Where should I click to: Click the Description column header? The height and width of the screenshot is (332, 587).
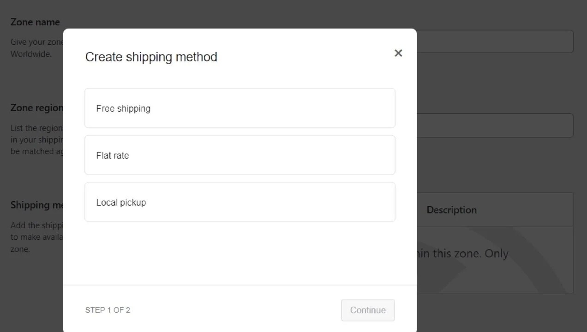point(451,210)
